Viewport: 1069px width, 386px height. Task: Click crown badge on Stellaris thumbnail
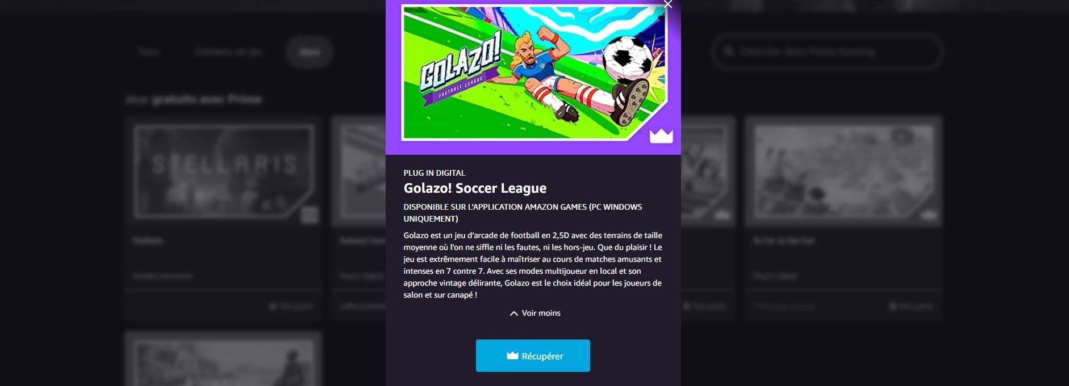(x=310, y=215)
